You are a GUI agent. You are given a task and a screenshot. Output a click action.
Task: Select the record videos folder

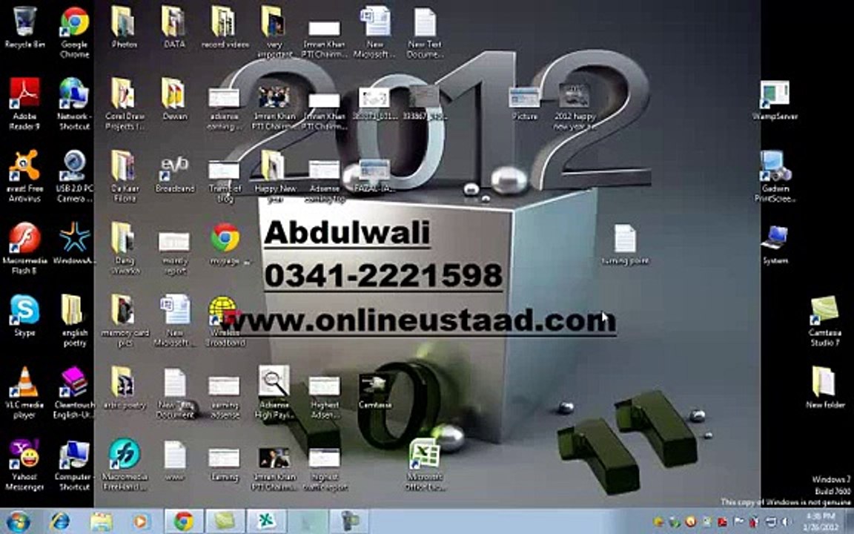click(225, 27)
